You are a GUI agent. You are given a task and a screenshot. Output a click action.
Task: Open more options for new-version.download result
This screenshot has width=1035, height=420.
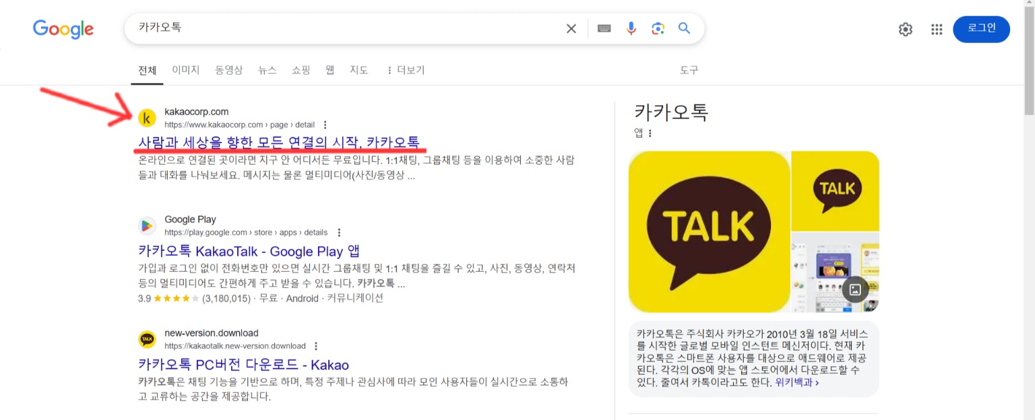pos(316,346)
